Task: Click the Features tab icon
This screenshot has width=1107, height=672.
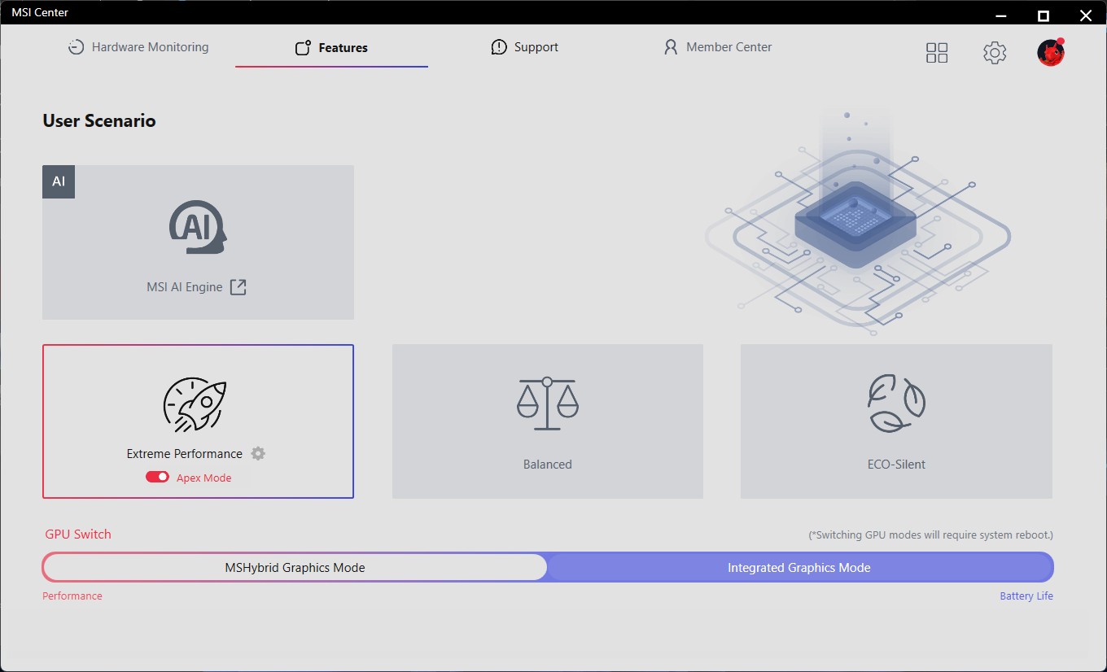Action: pyautogui.click(x=303, y=48)
